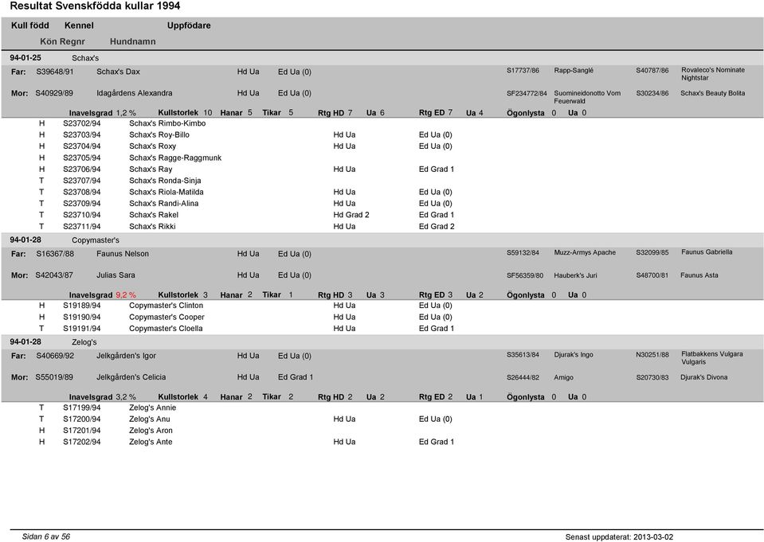Click "Senast uppdaterat: 2013-03-02" footer text
The image size is (764, 542).
[x=619, y=537]
